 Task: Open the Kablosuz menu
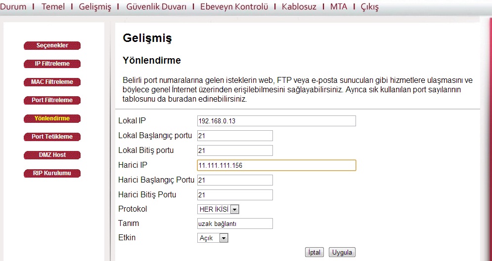click(299, 7)
